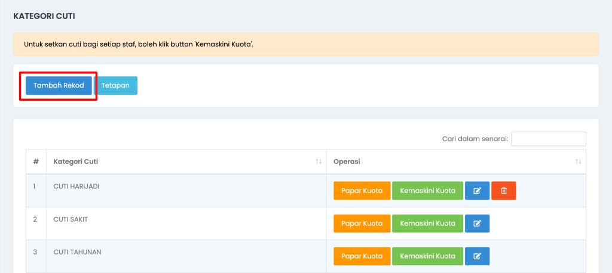Click the # column header
The height and width of the screenshot is (273, 612).
pyautogui.click(x=36, y=162)
